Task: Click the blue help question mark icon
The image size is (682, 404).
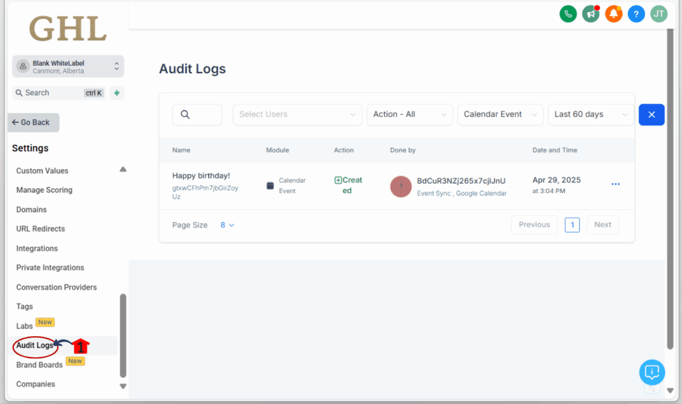Action: tap(636, 14)
